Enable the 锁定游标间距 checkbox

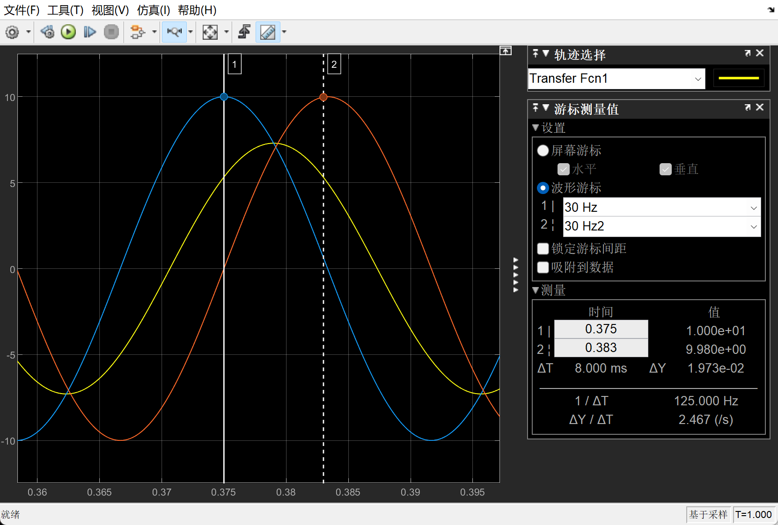(x=543, y=249)
